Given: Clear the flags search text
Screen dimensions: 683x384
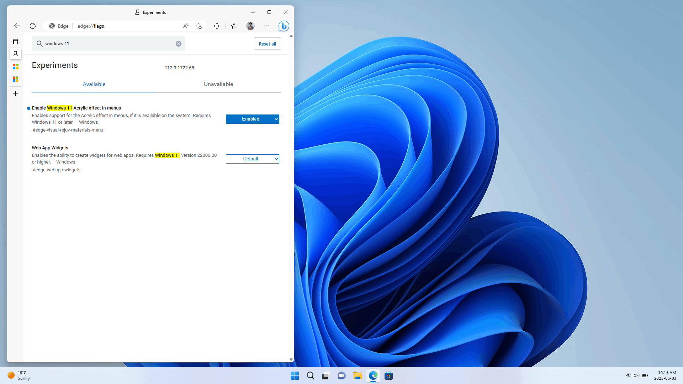Looking at the screenshot, I should click(x=179, y=44).
